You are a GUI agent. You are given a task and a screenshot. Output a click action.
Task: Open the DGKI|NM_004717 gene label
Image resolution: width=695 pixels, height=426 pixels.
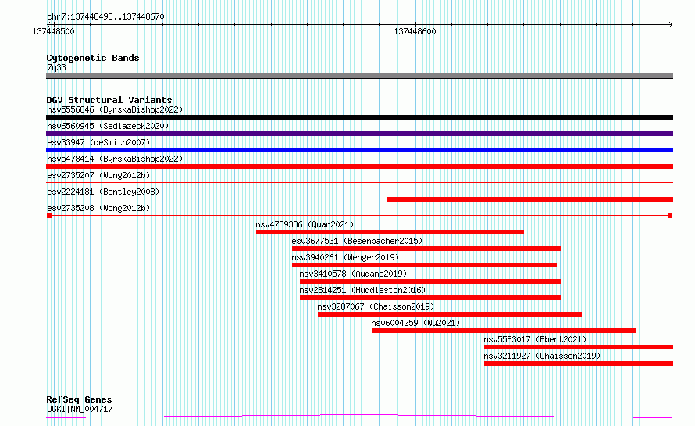(80, 409)
